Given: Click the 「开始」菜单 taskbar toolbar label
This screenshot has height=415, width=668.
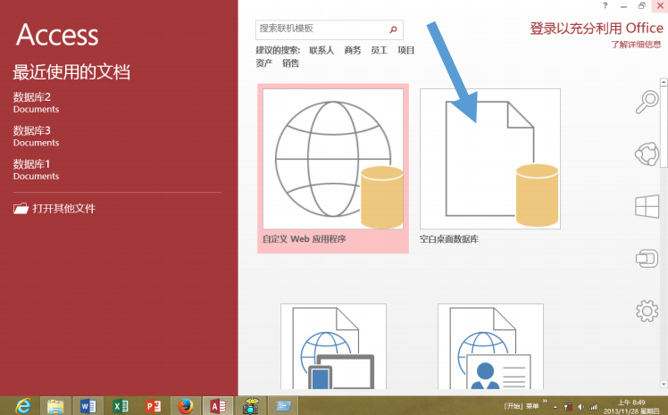Looking at the screenshot, I should (x=522, y=406).
